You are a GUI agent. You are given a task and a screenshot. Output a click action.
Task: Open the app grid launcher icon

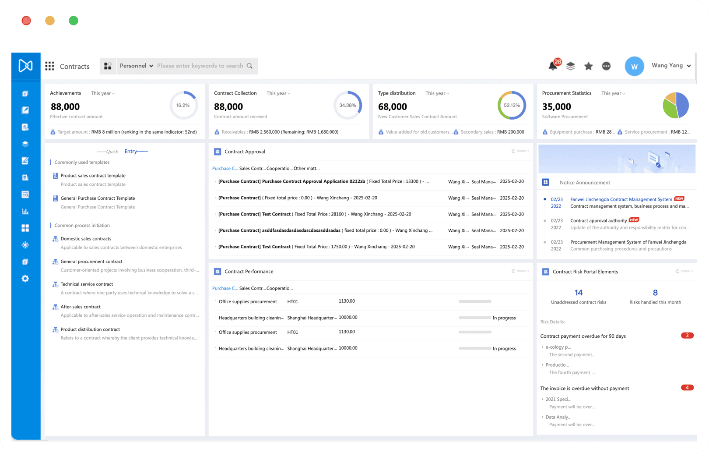point(49,66)
